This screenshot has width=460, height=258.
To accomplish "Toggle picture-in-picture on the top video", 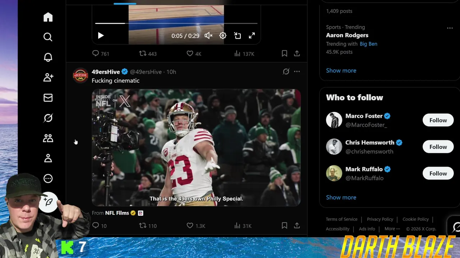I will (x=238, y=35).
